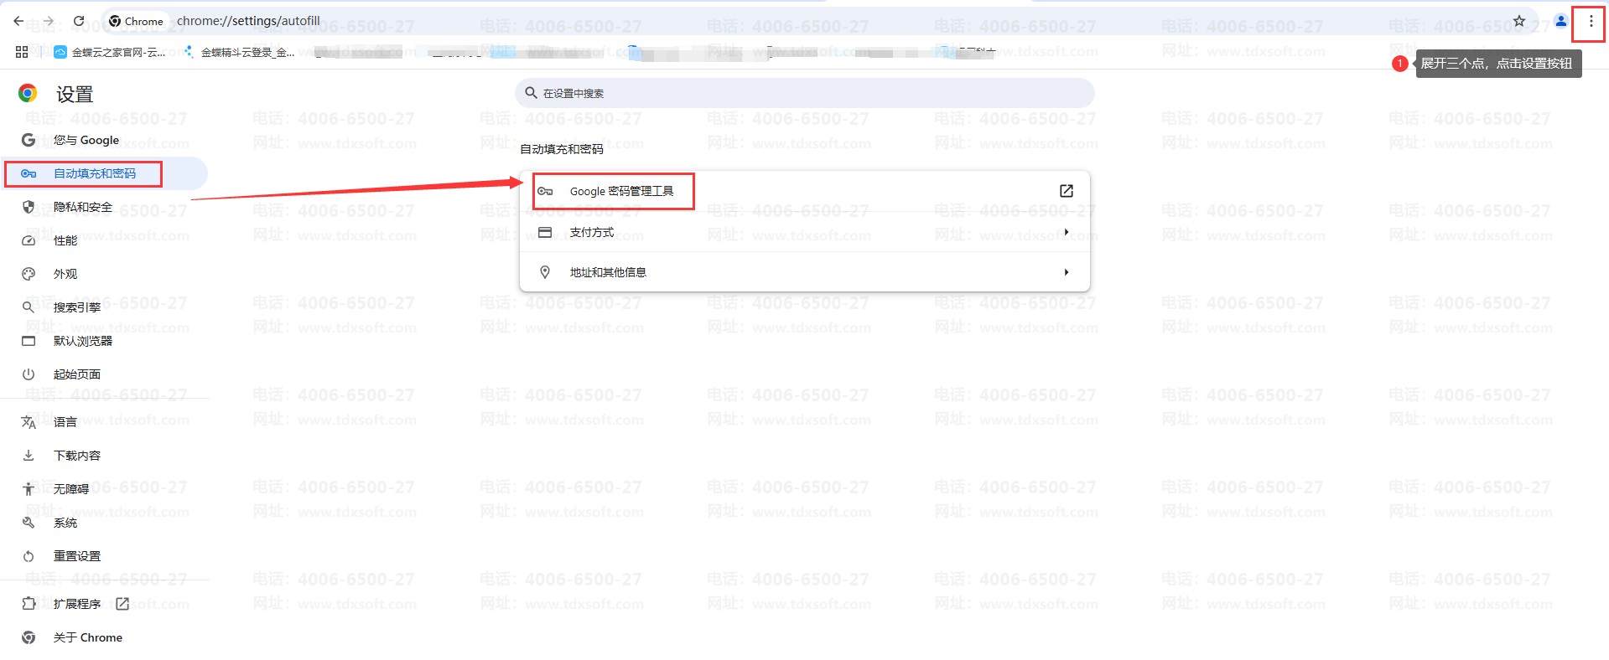This screenshot has width=1609, height=660.
Task: Open the three-dot Chrome menu
Action: (1591, 22)
